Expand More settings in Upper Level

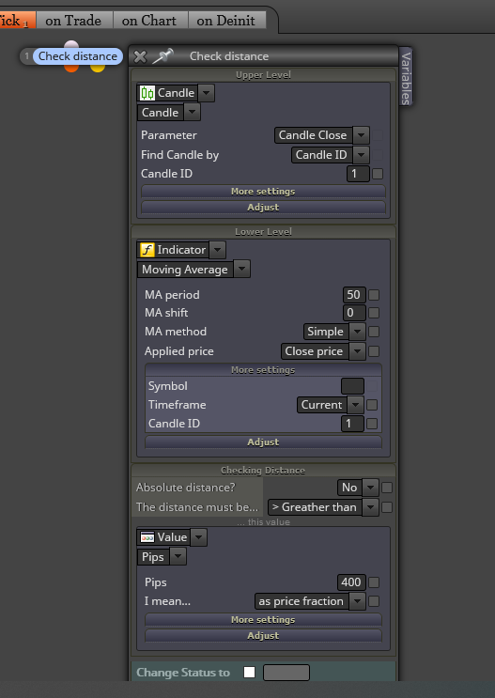pyautogui.click(x=263, y=192)
